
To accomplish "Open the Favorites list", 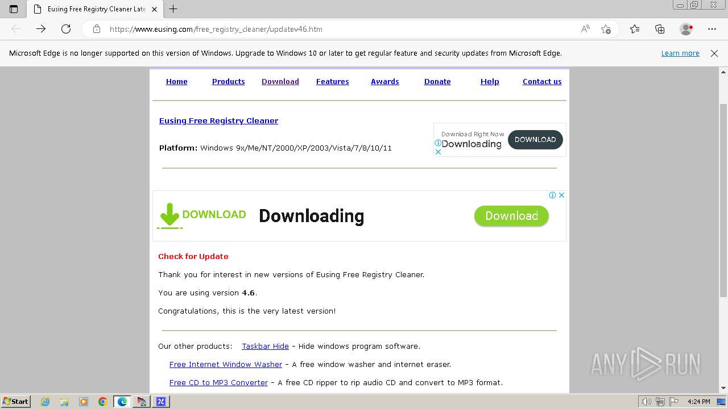I will tap(635, 29).
